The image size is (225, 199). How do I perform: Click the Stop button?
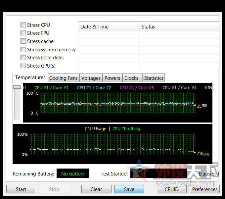(54, 189)
